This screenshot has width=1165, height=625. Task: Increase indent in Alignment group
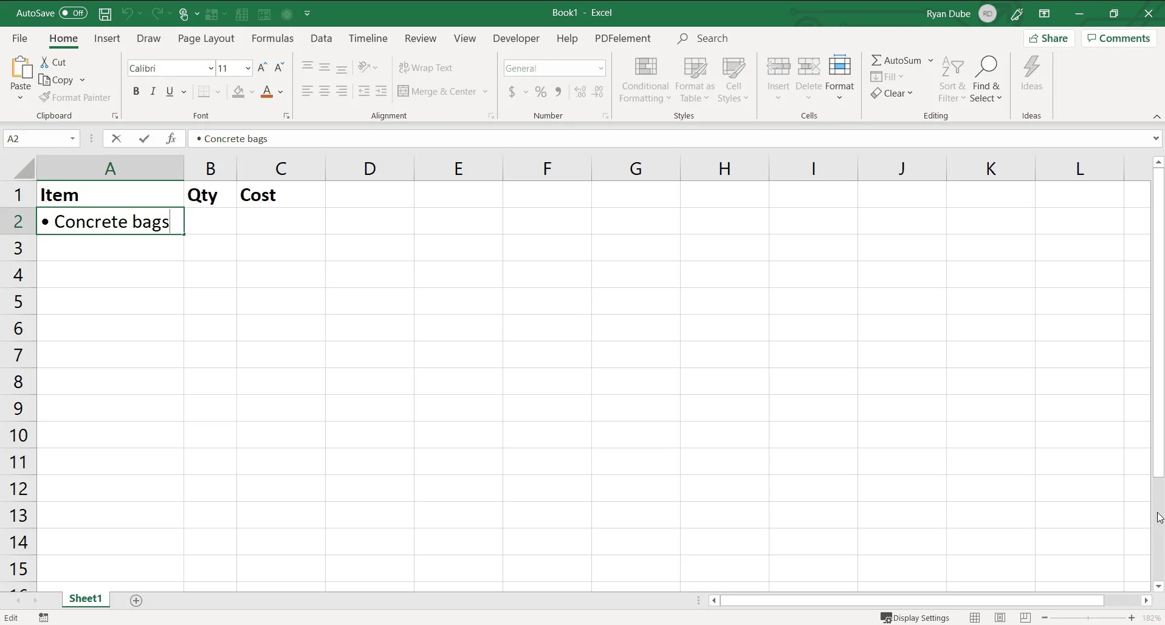click(x=381, y=91)
